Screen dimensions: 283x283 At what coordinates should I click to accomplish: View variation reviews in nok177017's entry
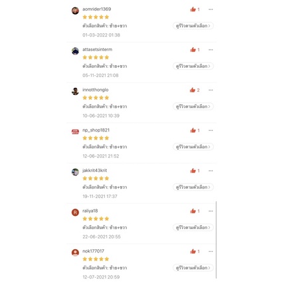click(x=193, y=268)
